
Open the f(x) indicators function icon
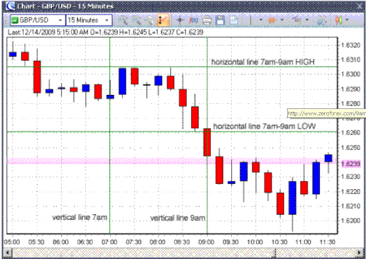193,21
